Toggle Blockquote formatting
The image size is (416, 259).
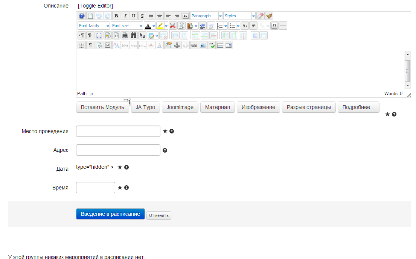(x=186, y=16)
